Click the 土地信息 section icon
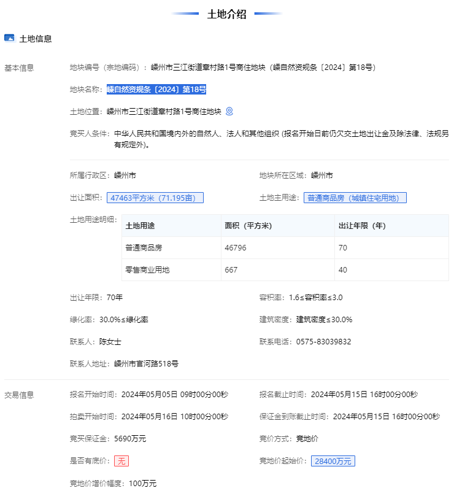The width and height of the screenshot is (454, 499). 9,38
